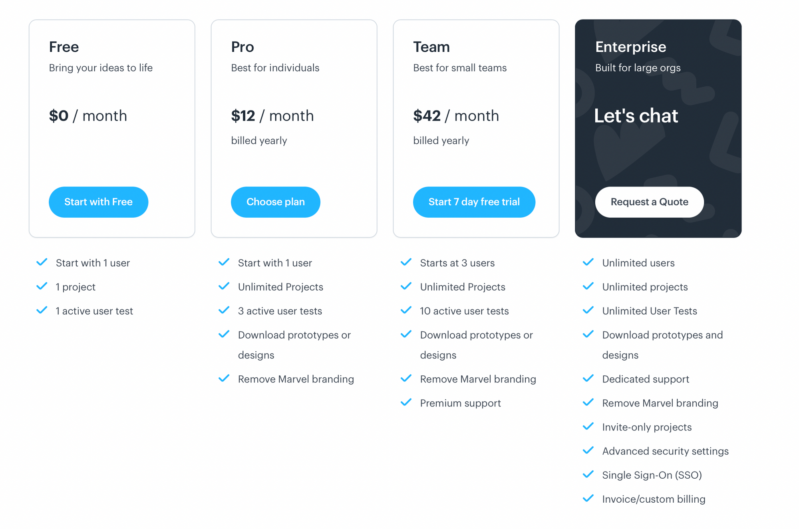Click checkmark beside 3 active user tests
This screenshot has width=799, height=529.
pyautogui.click(x=224, y=310)
